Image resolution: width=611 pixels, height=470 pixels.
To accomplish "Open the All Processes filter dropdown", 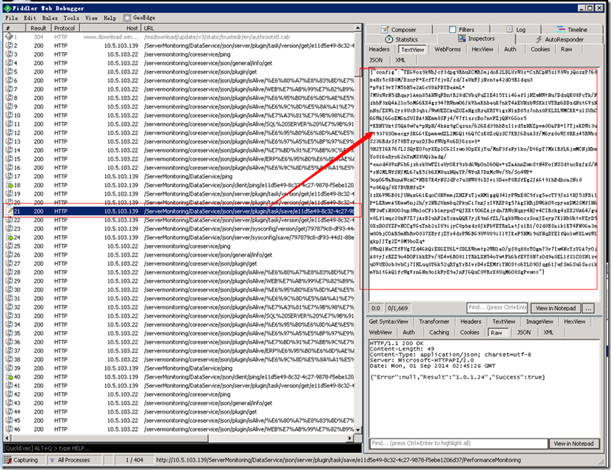I will [74, 460].
